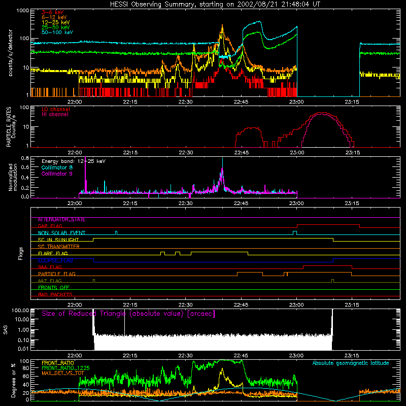Click "22:00" tick under the SAS panel
The width and height of the screenshot is (406, 406).
click(75, 356)
